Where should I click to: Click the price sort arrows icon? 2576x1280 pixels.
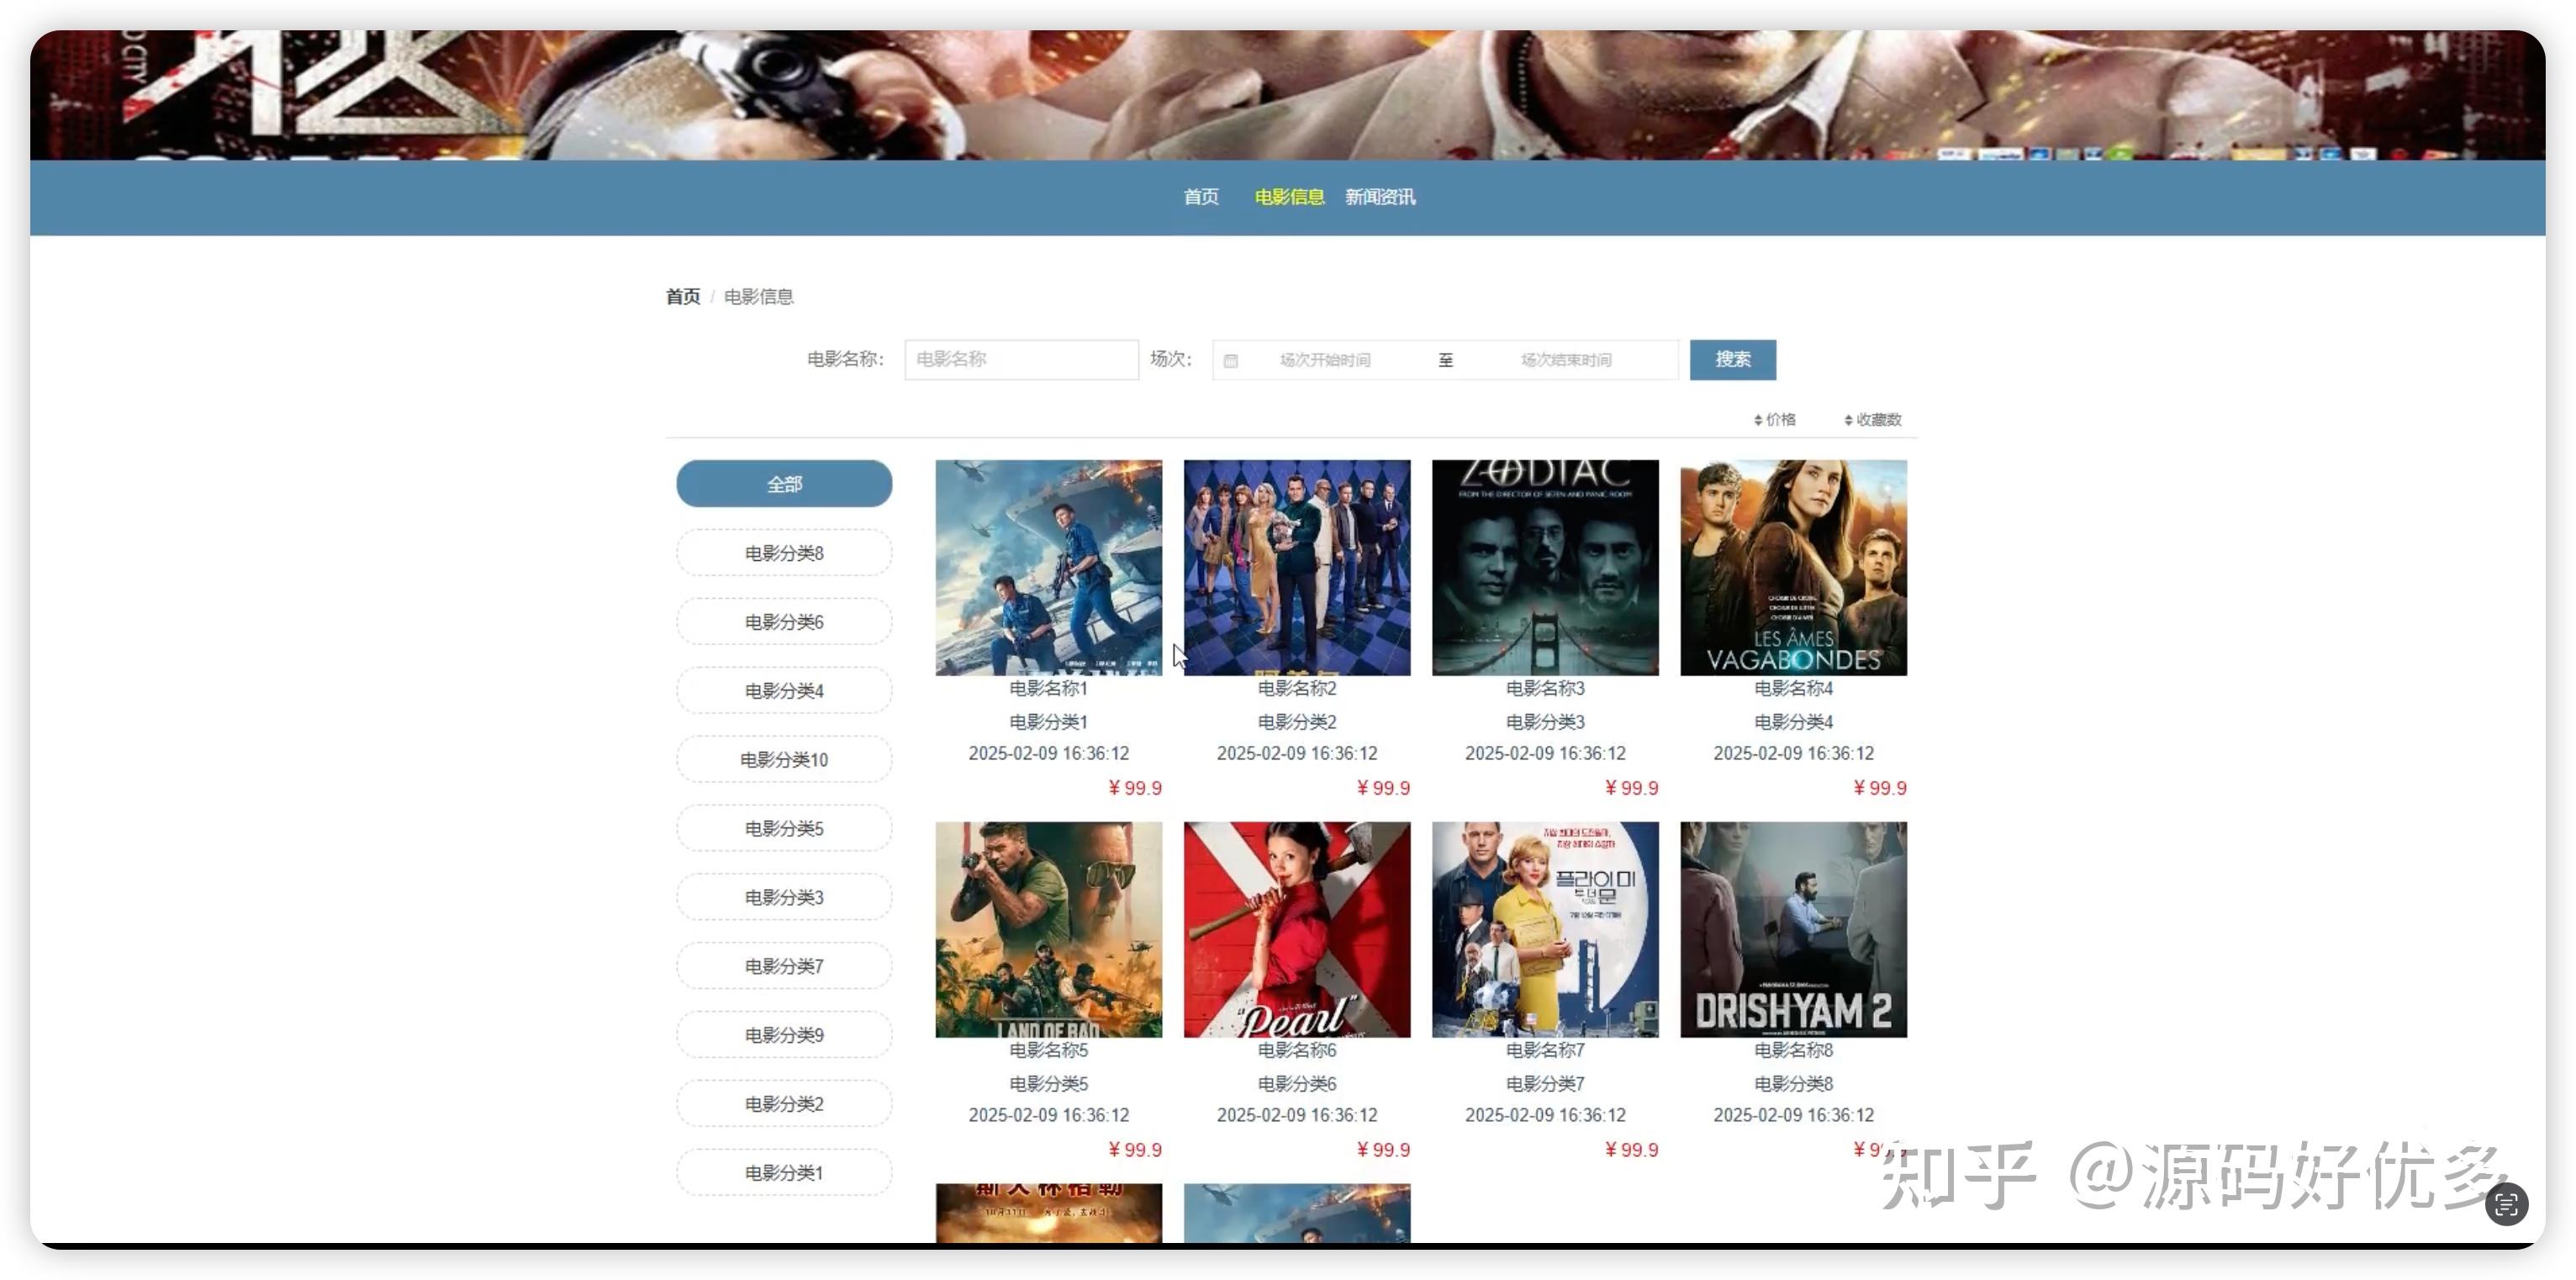pos(1757,420)
